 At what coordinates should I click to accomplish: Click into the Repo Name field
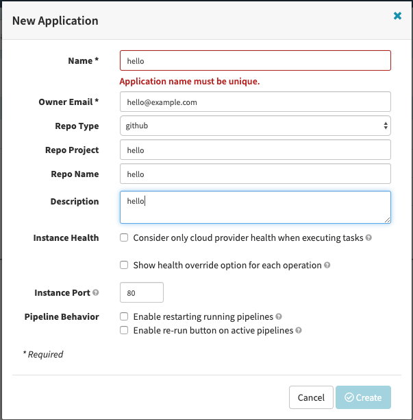255,174
